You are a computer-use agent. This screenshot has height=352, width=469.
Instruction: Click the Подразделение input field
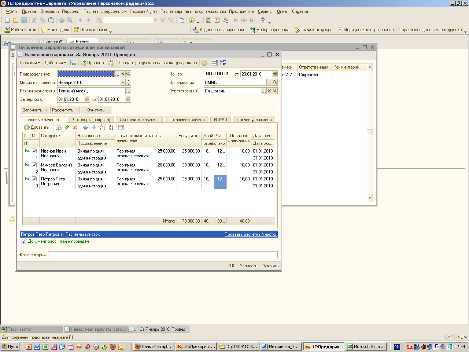[x=86, y=74]
